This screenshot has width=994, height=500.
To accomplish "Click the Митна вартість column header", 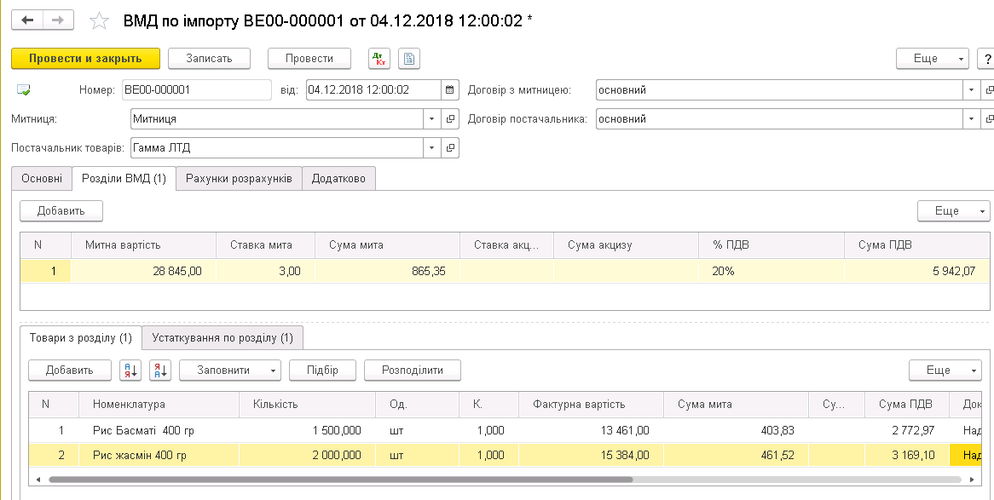I will coord(143,245).
